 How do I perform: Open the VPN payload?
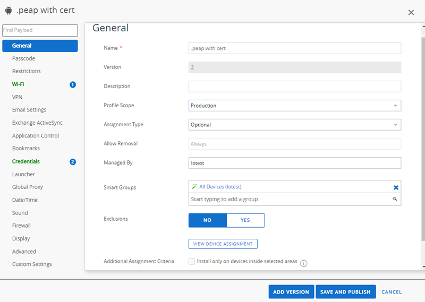tap(17, 97)
